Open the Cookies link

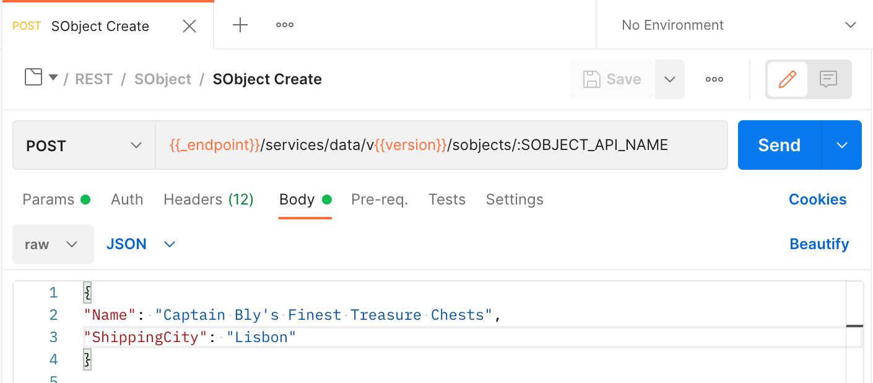coord(817,200)
